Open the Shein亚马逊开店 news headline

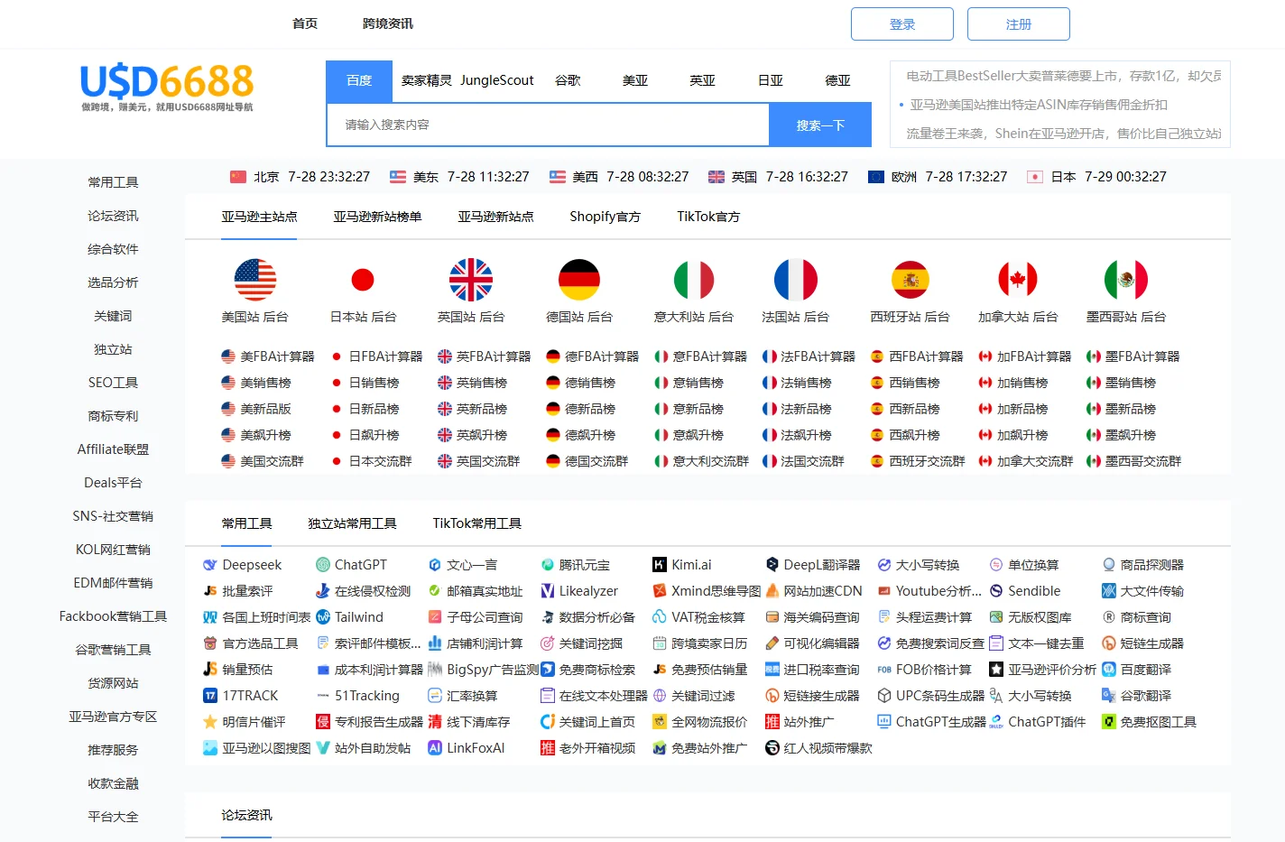point(1063,134)
